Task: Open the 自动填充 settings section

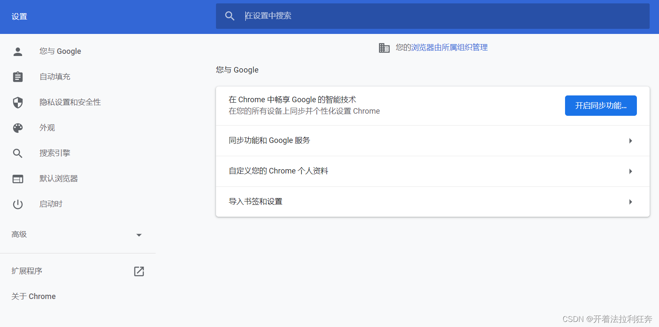Action: pyautogui.click(x=55, y=77)
